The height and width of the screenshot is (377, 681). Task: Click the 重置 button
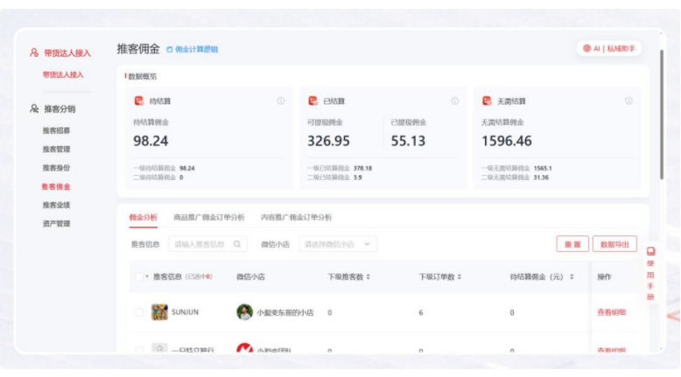click(x=572, y=244)
